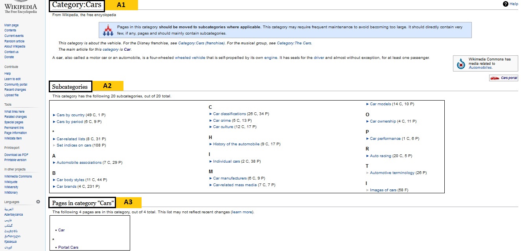
Task: Open the Car ownership subcategory link
Action: click(383, 121)
